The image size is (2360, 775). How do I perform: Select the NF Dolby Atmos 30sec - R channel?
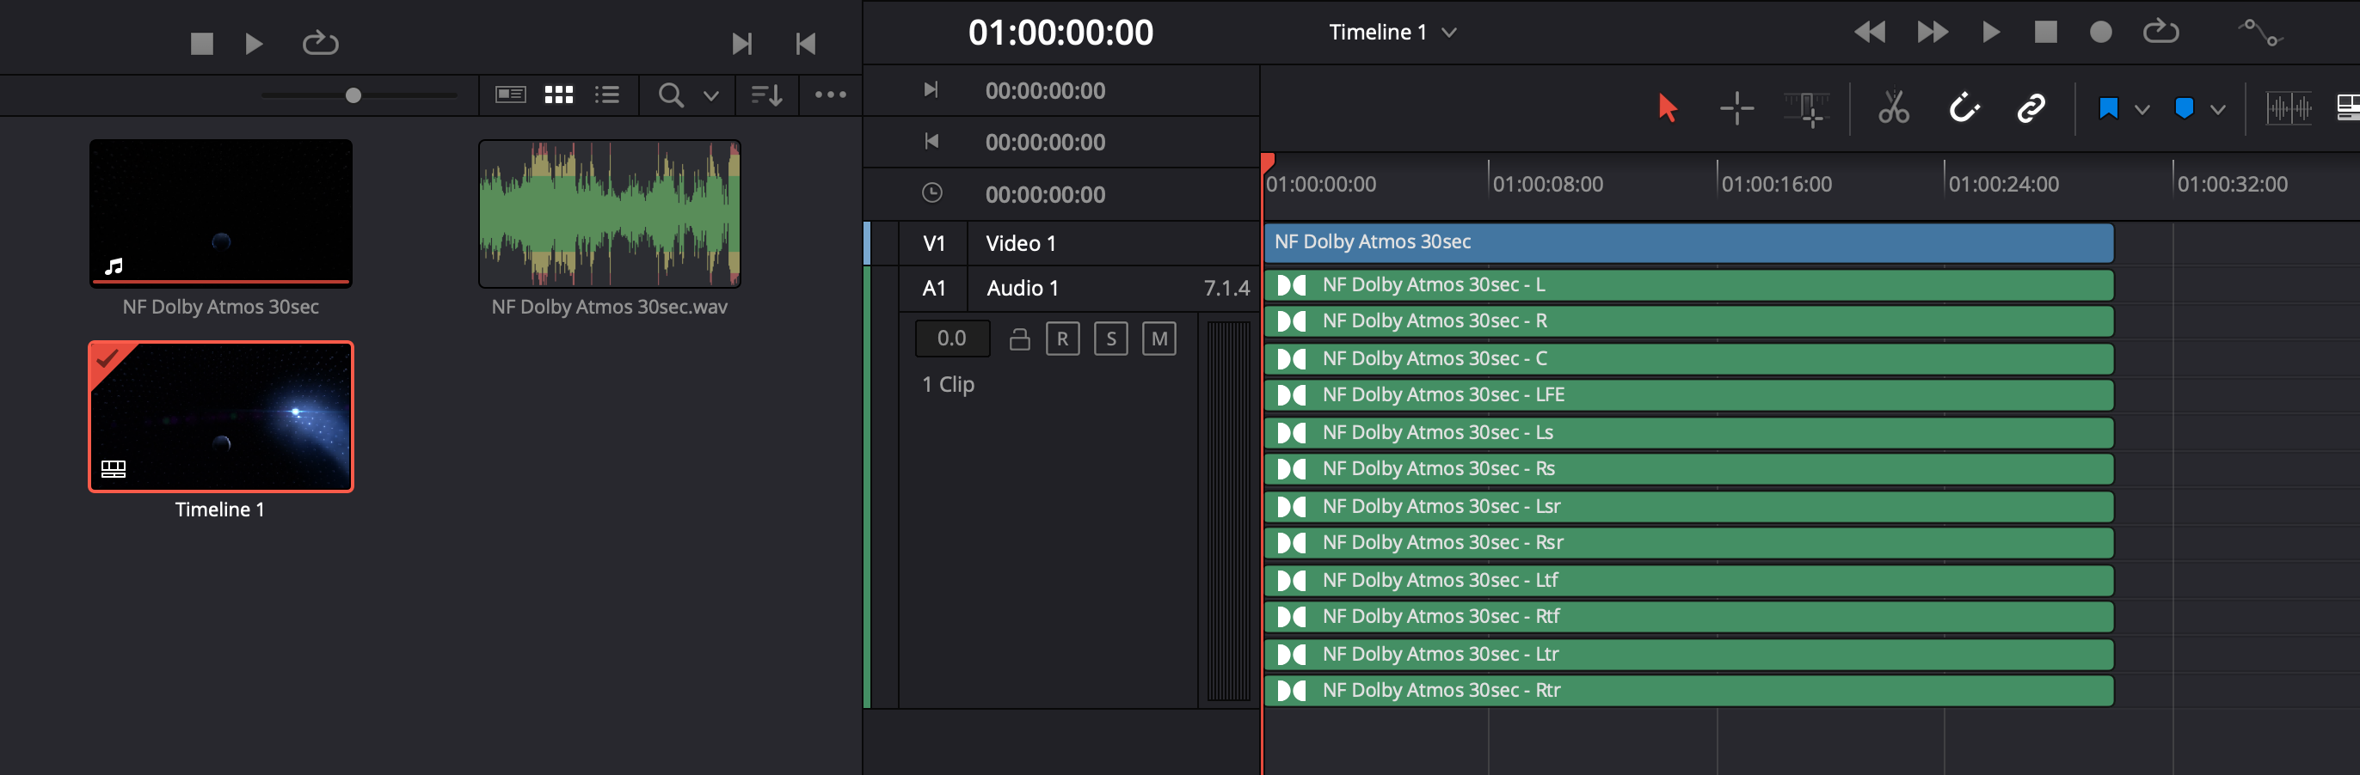tap(1688, 321)
